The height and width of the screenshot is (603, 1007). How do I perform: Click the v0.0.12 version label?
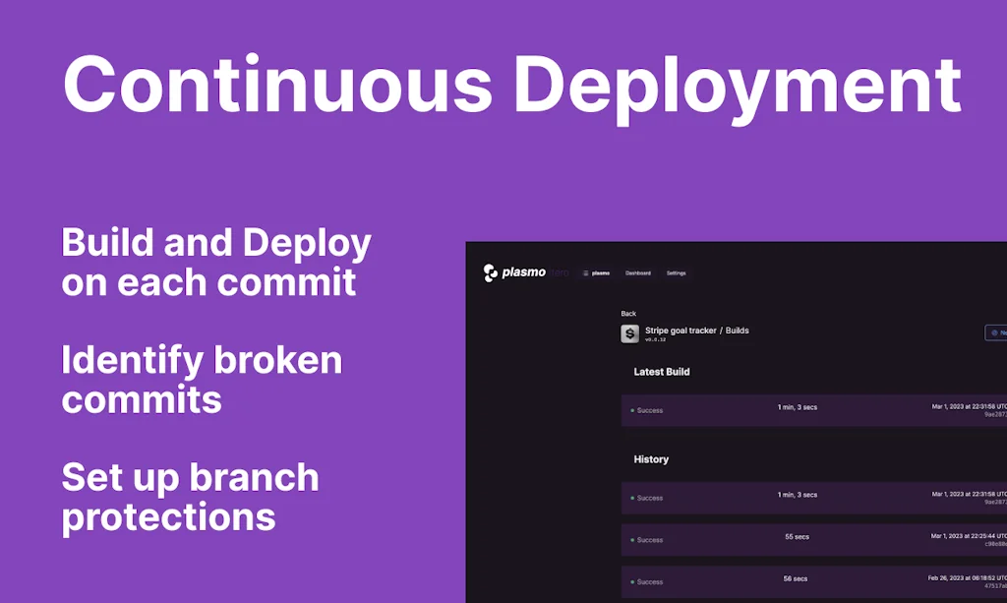tap(656, 339)
